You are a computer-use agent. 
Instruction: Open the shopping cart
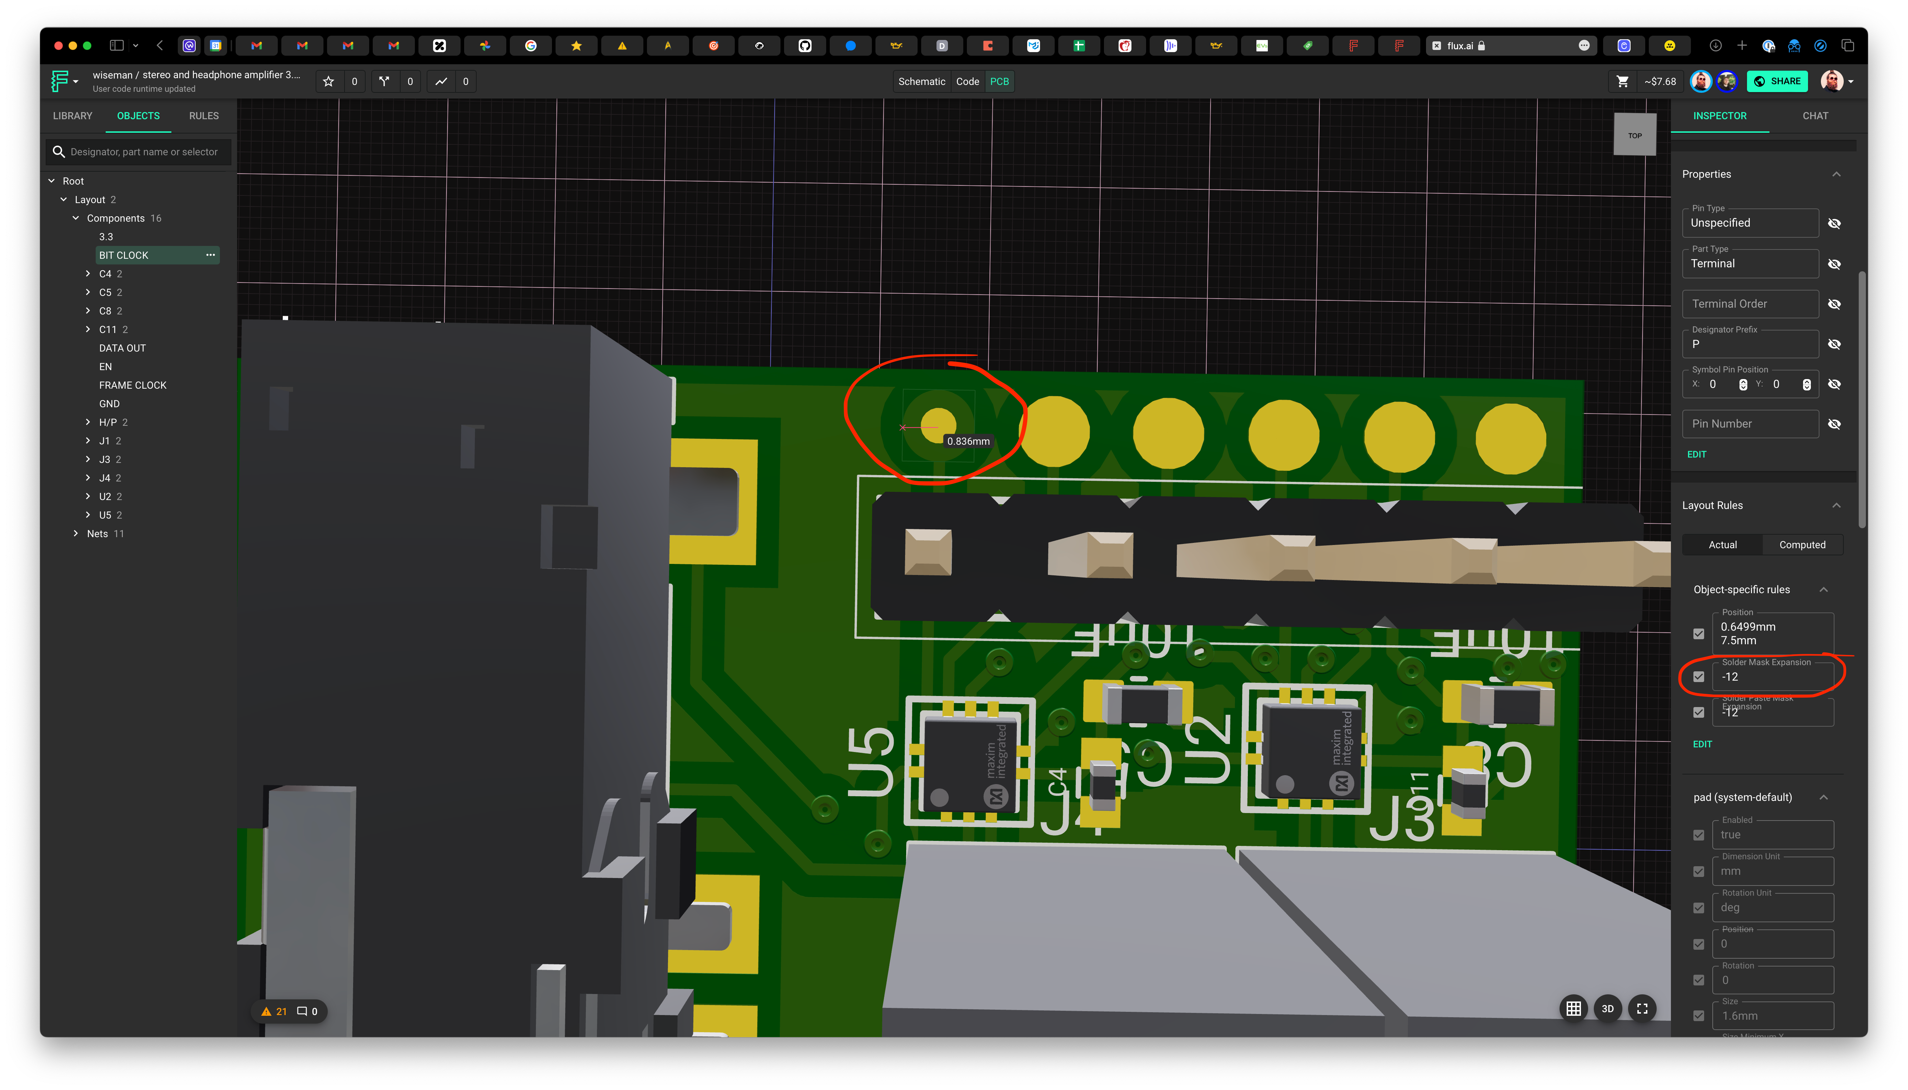pyautogui.click(x=1622, y=82)
